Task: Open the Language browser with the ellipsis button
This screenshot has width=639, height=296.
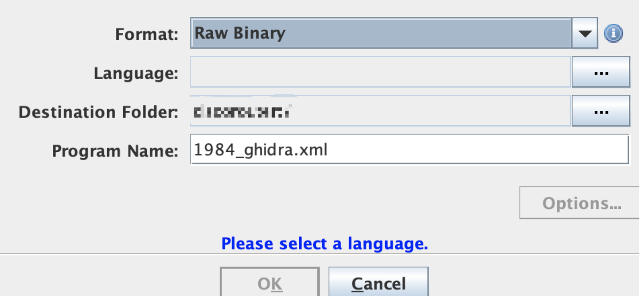Action: [601, 71]
